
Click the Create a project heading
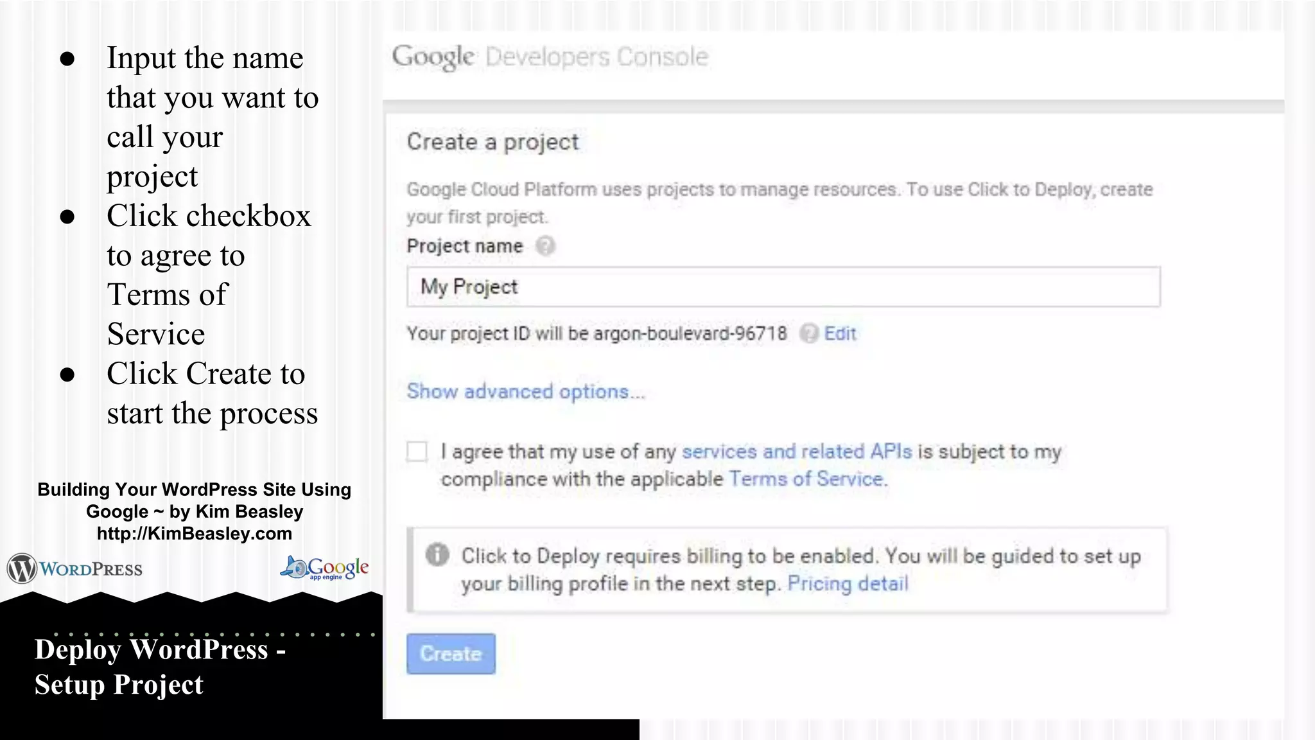point(493,142)
